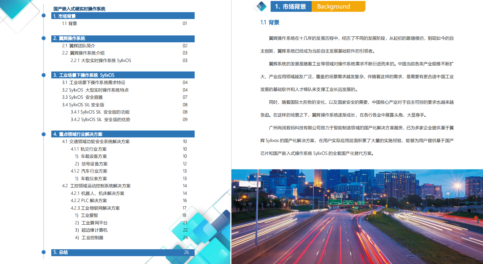Open 4.1.1 轨交行业方案 entry
483x264 pixels.
(89, 149)
